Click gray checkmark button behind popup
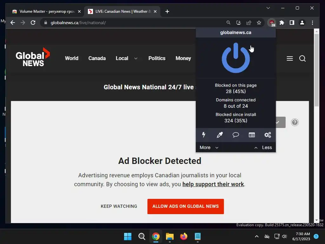This screenshot has height=244, width=325. pos(281,122)
